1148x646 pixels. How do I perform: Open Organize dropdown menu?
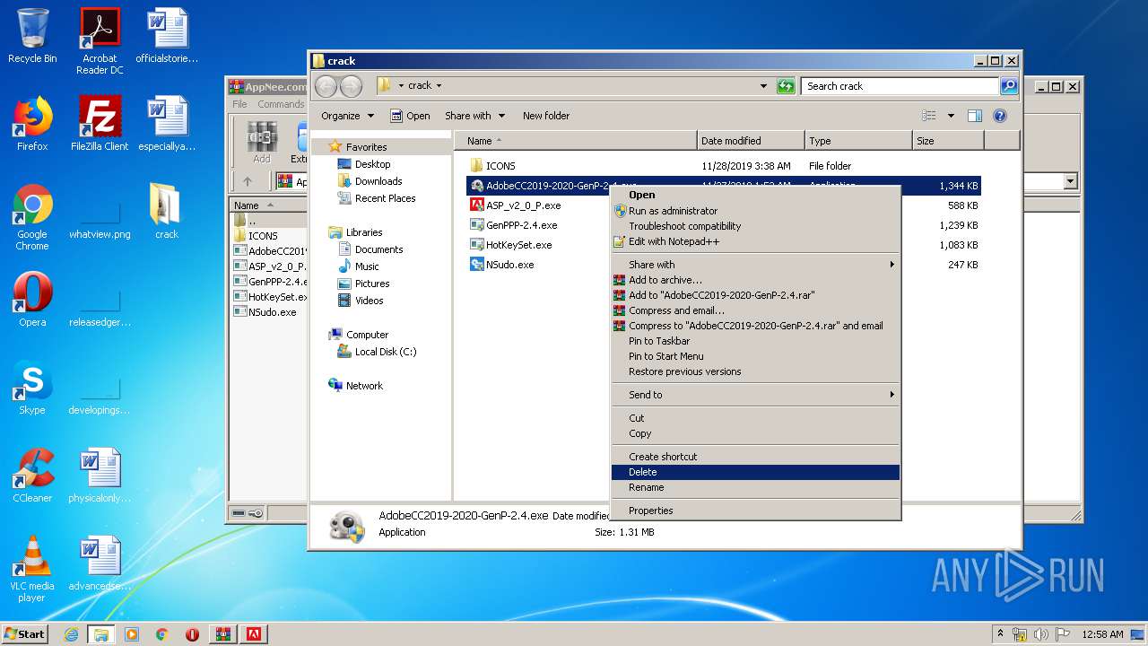coord(347,116)
